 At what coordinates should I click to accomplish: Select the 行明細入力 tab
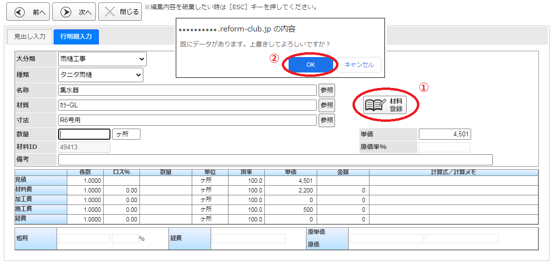click(76, 37)
